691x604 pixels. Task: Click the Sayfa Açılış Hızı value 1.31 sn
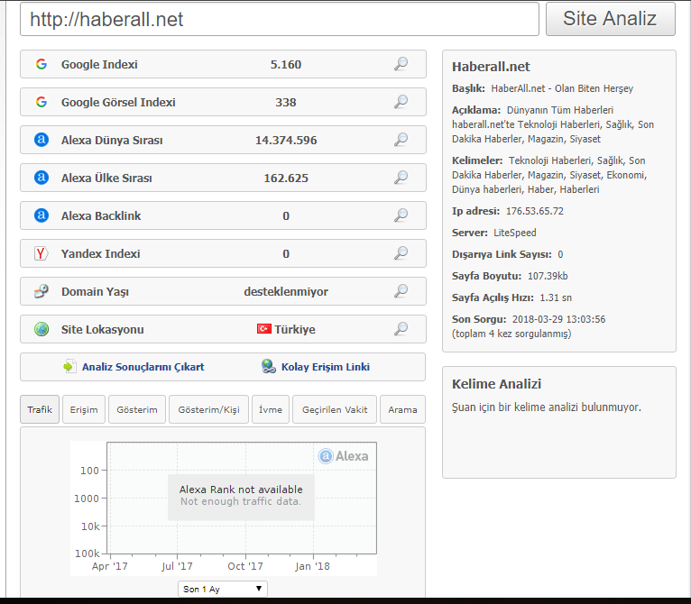click(556, 297)
